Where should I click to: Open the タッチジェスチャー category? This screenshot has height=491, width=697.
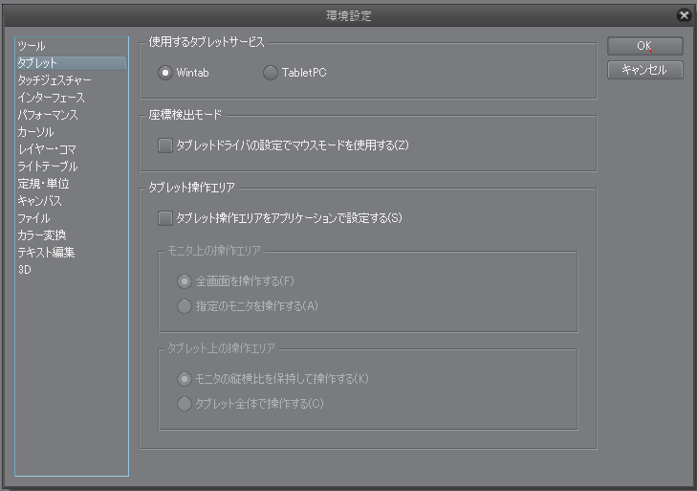pyautogui.click(x=72, y=80)
